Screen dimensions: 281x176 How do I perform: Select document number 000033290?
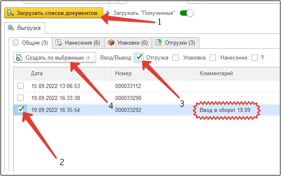pos(128,98)
